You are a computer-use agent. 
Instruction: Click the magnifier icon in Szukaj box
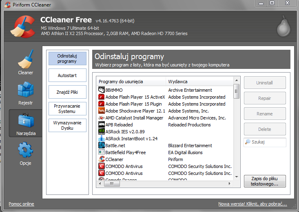click(248, 141)
